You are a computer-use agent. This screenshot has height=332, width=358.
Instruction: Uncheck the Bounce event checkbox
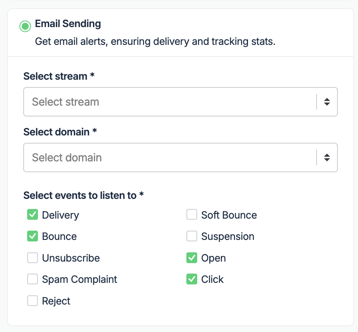click(x=33, y=236)
